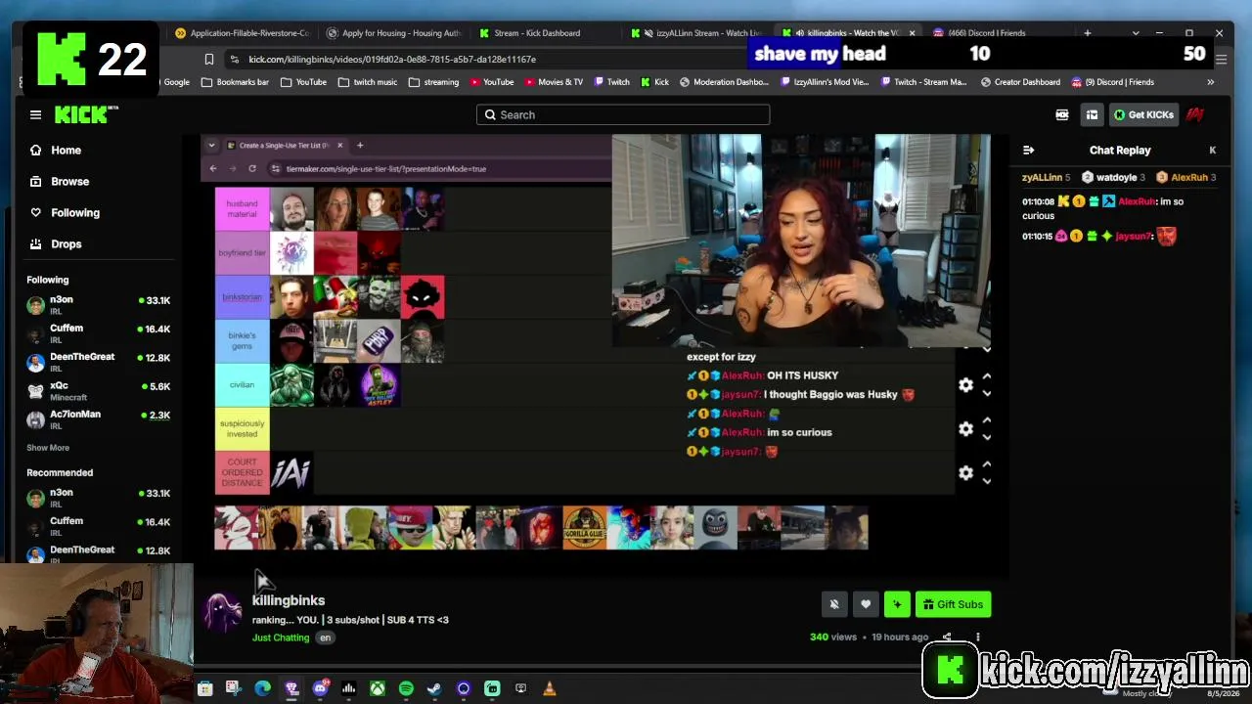
Task: Click the Kick search field
Action: [623, 114]
